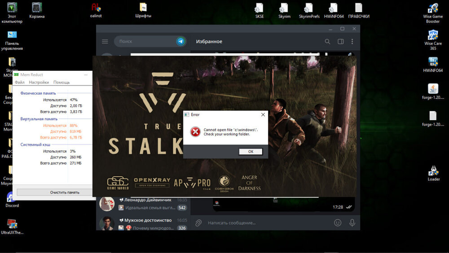Search within the Избранное chat
This screenshot has width=449, height=253.
click(x=327, y=42)
